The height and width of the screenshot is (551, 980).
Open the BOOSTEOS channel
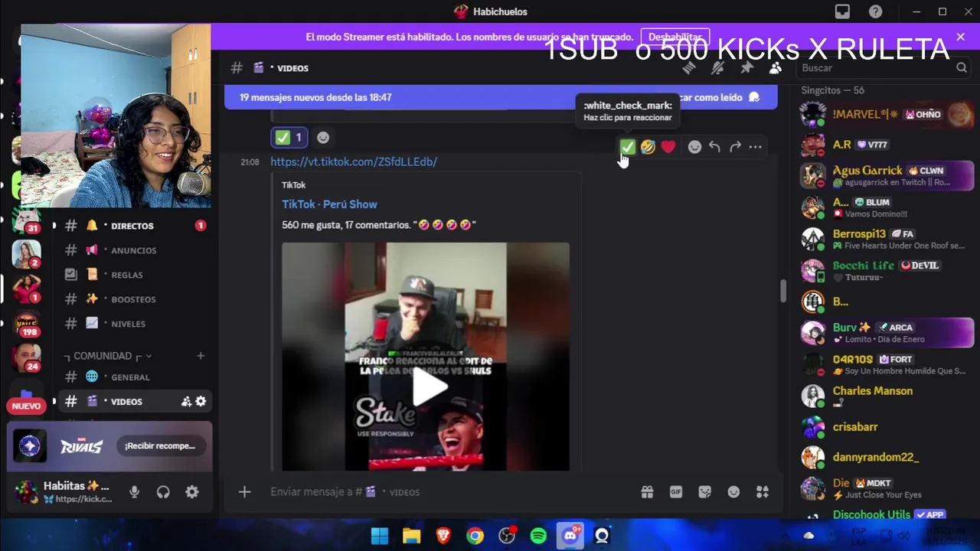(x=132, y=299)
